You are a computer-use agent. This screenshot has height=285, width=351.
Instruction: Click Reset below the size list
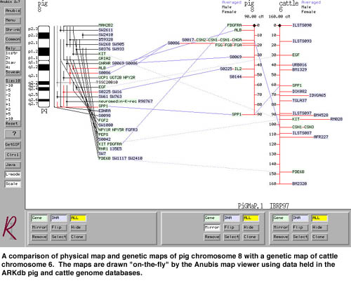coord(13,123)
